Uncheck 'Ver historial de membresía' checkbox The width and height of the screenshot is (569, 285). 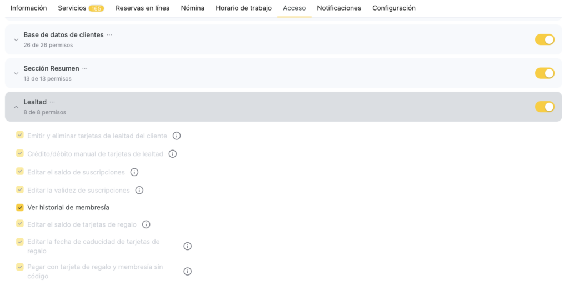[20, 207]
